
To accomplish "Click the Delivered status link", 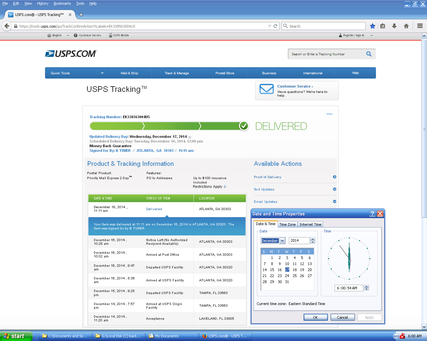I will click(x=154, y=209).
